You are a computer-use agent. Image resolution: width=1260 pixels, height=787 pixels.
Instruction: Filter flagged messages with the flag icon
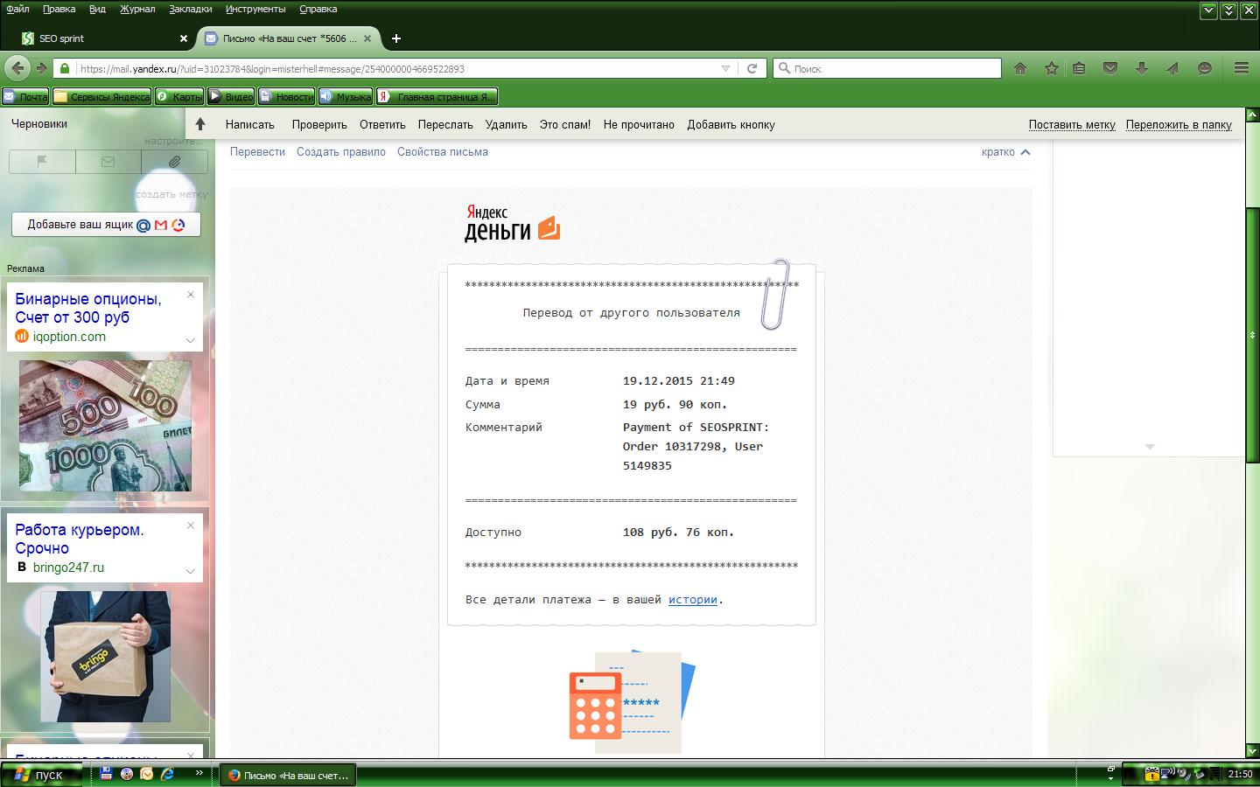(x=42, y=161)
